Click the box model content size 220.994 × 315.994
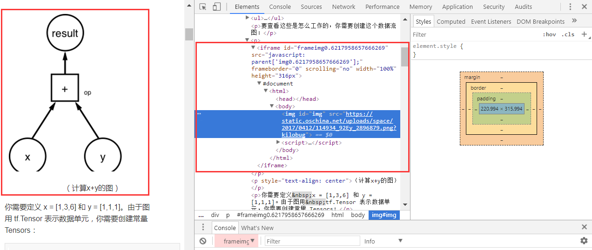 click(x=501, y=109)
